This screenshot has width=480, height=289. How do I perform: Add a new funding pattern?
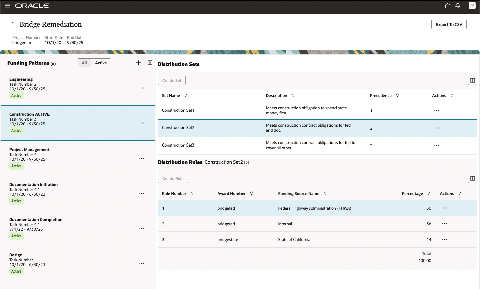tap(138, 63)
